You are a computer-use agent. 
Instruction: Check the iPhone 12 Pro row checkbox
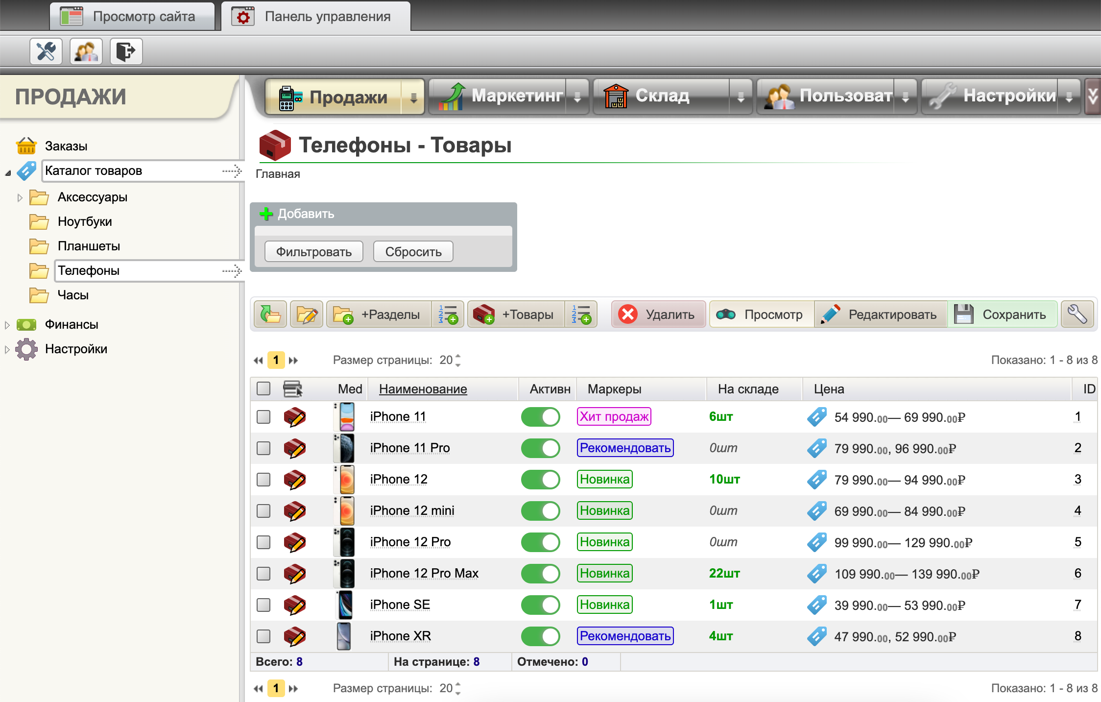(x=263, y=542)
